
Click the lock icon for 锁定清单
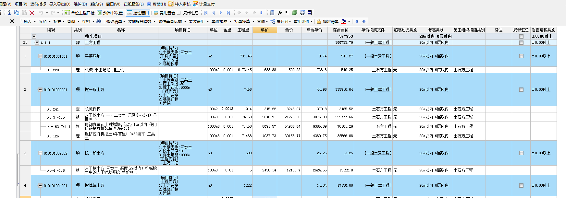(319, 21)
